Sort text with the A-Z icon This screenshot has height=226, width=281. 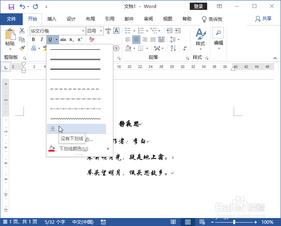[173, 48]
